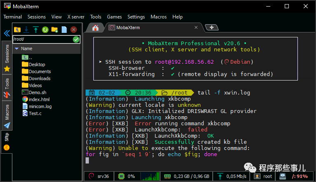Click the CPU usage 0% indicator
316x182 pixels.
[127, 176]
